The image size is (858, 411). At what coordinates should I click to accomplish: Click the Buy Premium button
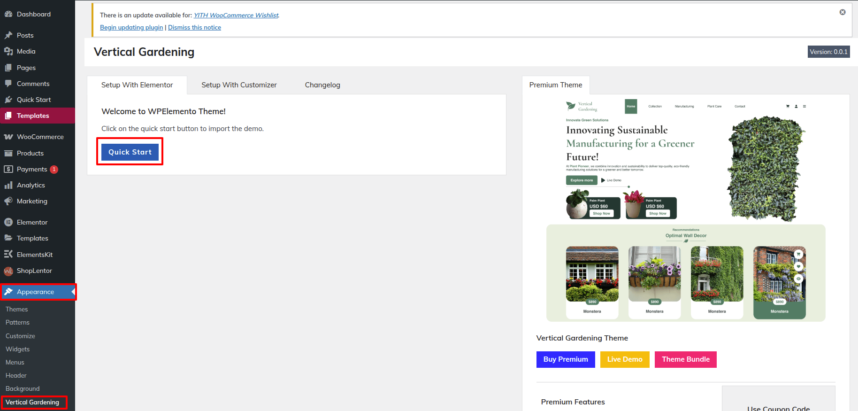566,359
